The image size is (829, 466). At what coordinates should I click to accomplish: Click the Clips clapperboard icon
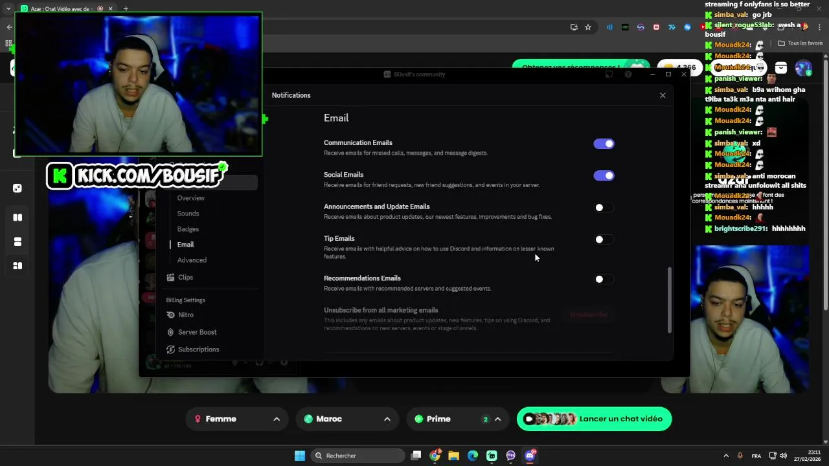tap(170, 277)
